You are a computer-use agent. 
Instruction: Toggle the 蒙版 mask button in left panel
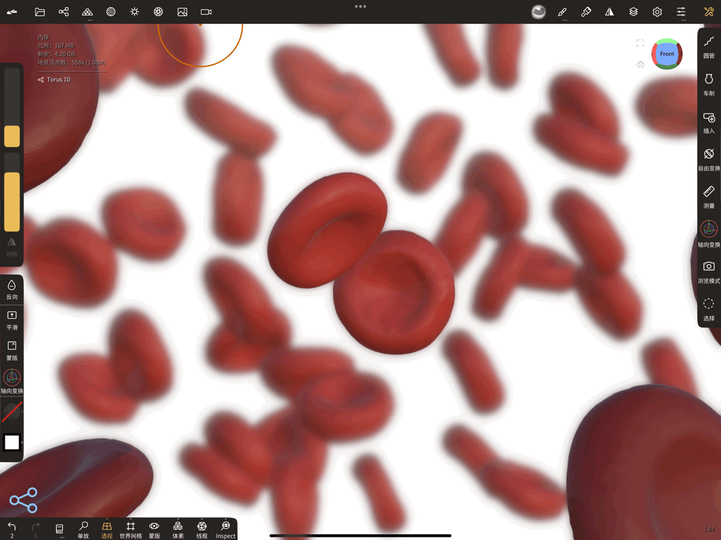(12, 351)
